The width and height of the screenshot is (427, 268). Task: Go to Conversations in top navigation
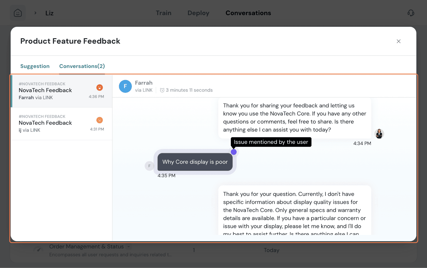248,13
